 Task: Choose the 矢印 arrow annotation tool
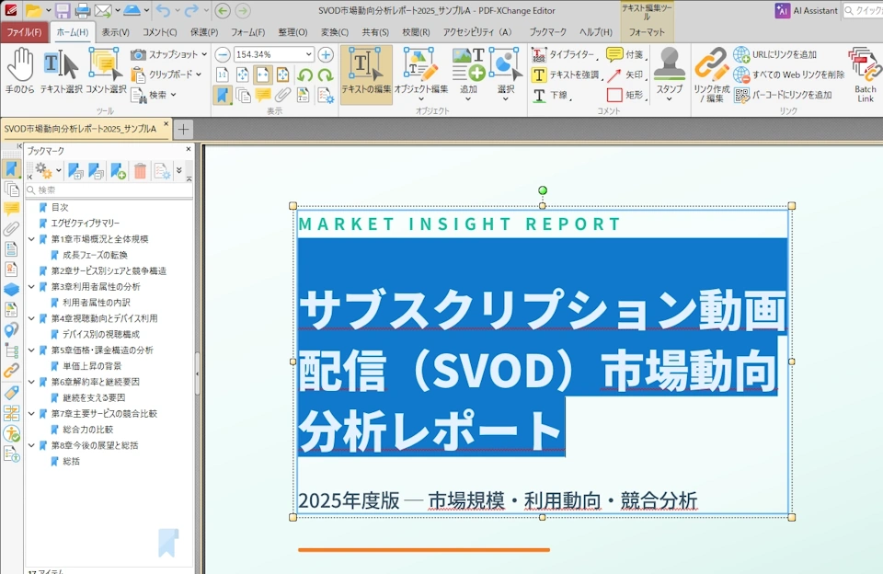pos(625,75)
